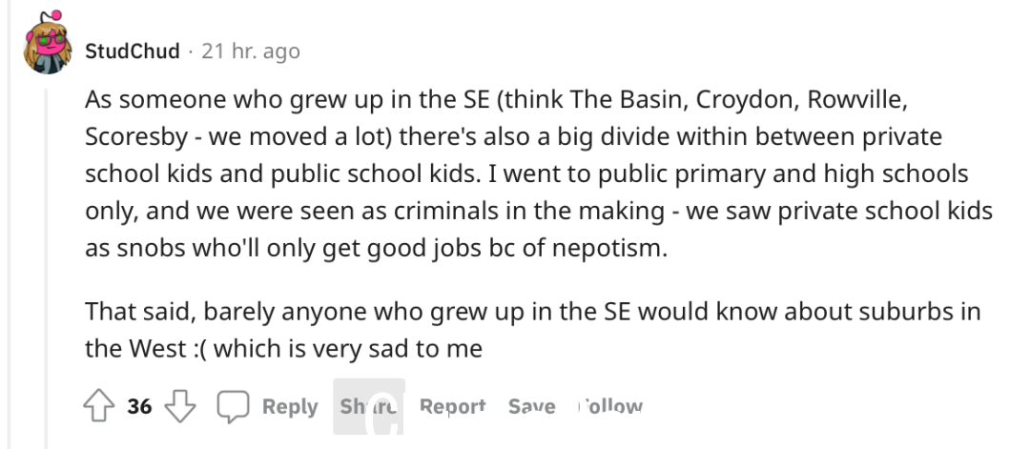Click the '21 hr. ago' timestamp
The image size is (1030, 449).
pos(250,51)
